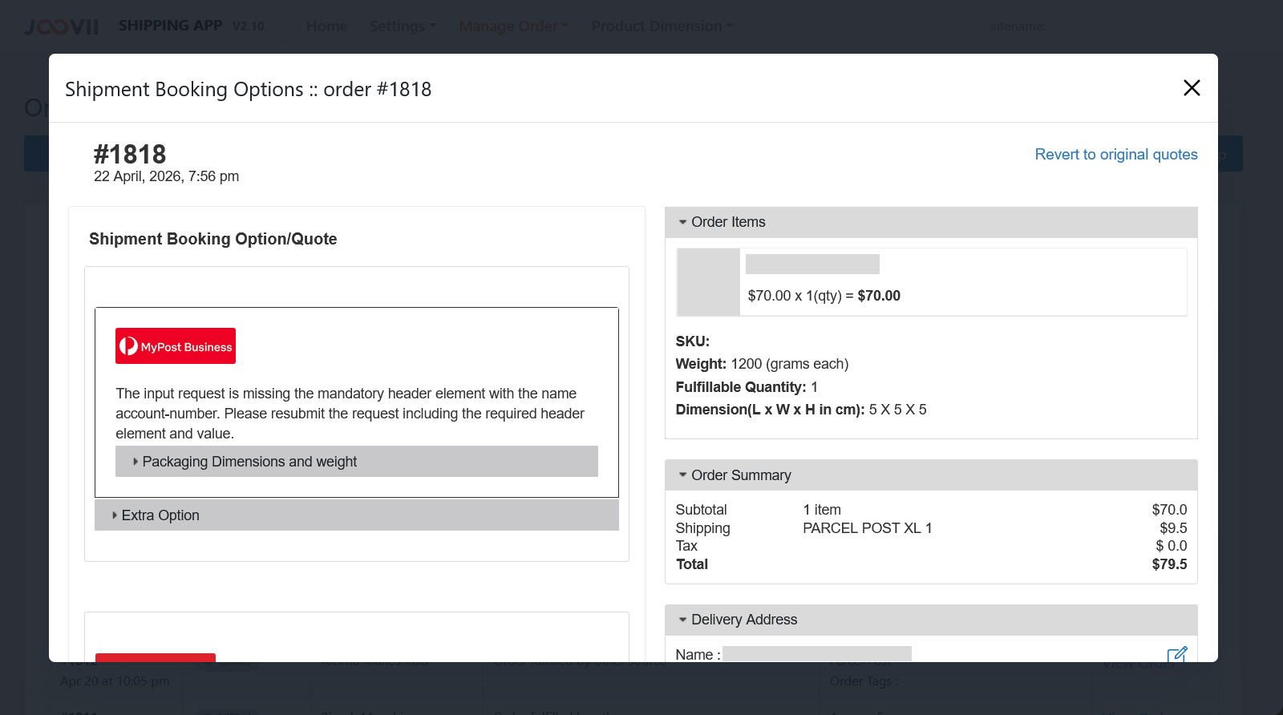Open Settings dropdown in background navbar

(x=403, y=26)
